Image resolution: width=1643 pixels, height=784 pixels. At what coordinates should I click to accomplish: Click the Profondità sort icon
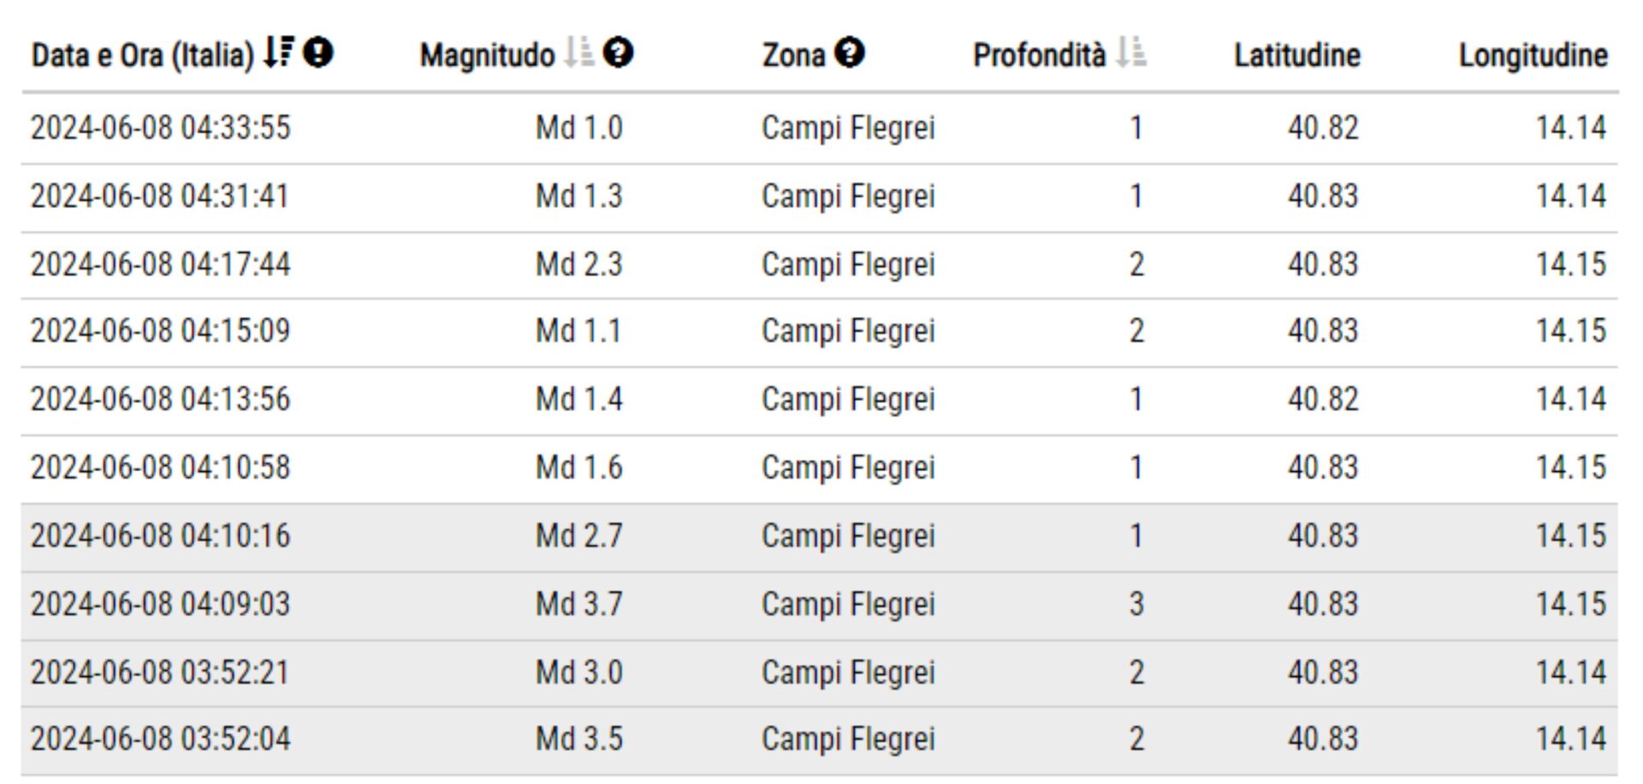pyautogui.click(x=1131, y=53)
